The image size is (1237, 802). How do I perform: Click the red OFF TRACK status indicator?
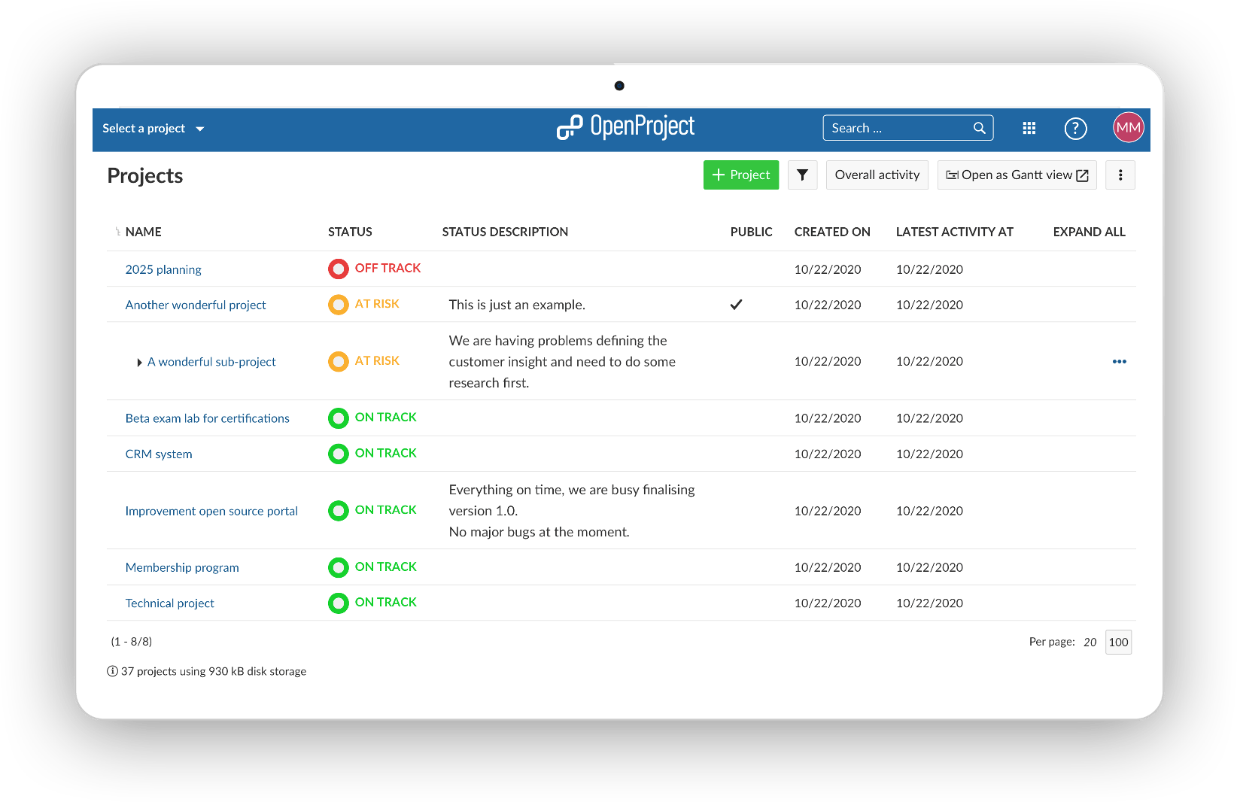(339, 269)
